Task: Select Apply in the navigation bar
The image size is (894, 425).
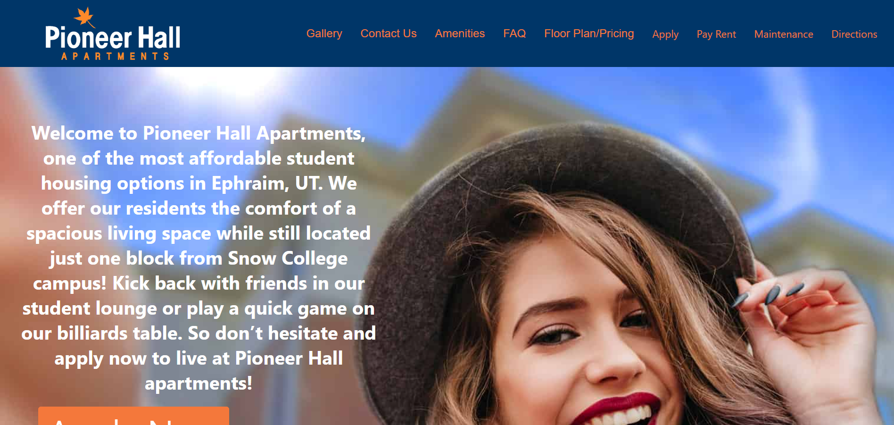Action: [665, 34]
